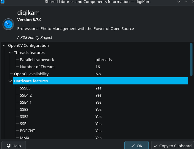Click the digiKam title bar app icon
Screen dimensions: 194x149
(x=2, y=2)
